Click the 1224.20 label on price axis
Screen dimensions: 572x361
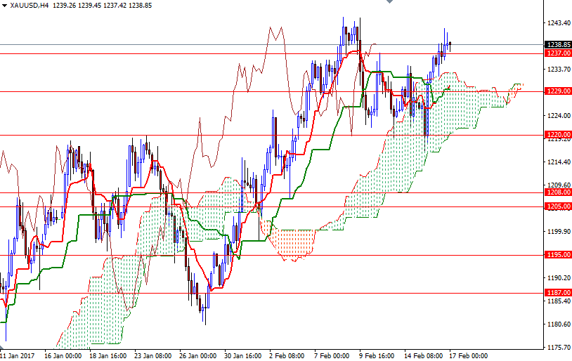(558, 116)
